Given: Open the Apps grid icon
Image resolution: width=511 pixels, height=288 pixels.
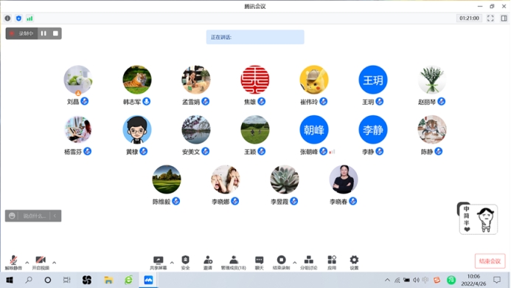Looking at the screenshot, I should (332, 263).
